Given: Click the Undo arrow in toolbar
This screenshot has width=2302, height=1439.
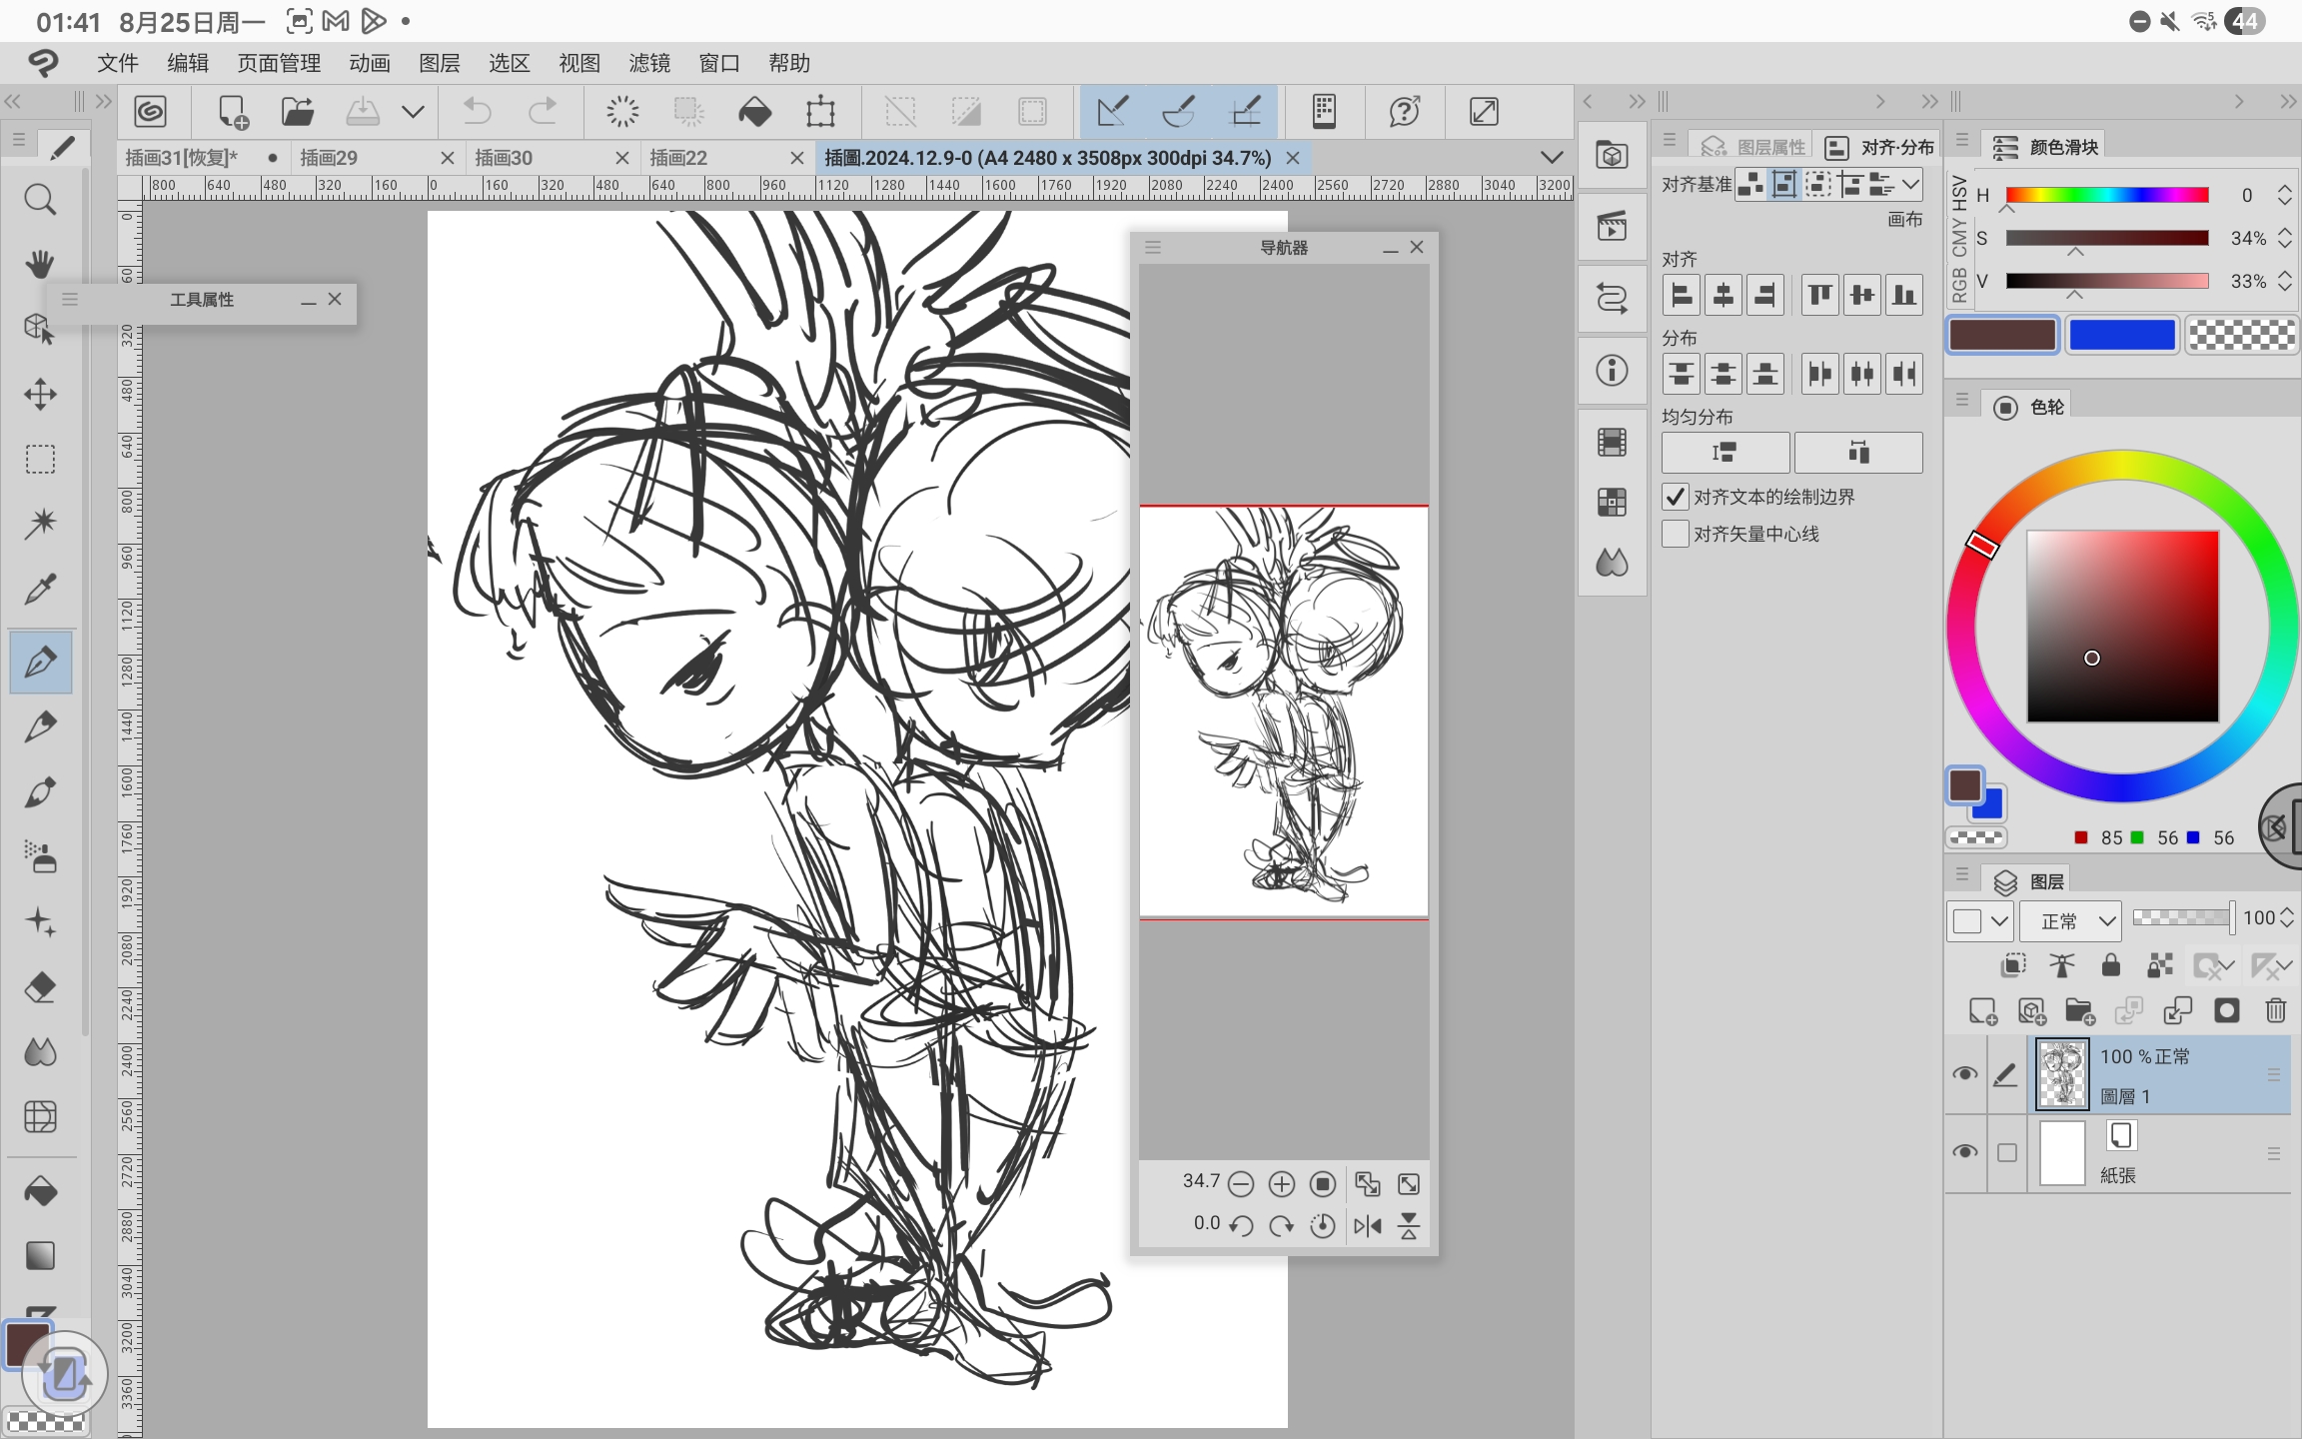Looking at the screenshot, I should coord(478,111).
